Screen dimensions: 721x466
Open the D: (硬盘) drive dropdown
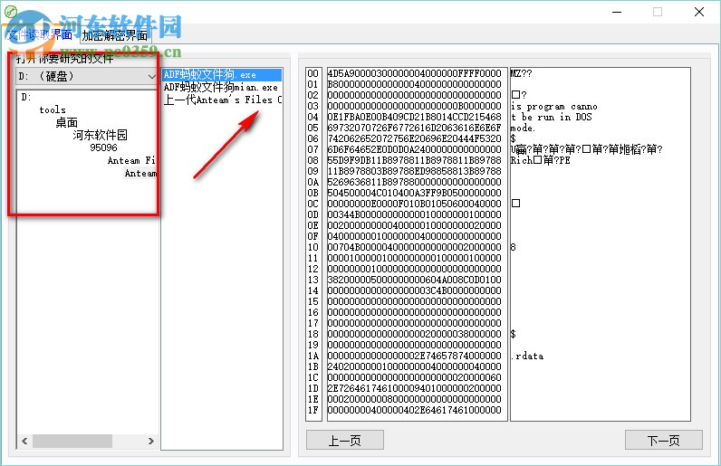87,76
